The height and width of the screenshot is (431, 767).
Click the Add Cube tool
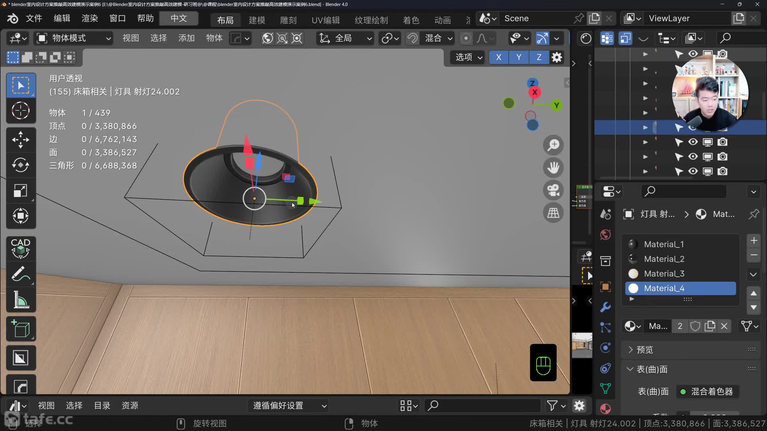coord(20,329)
